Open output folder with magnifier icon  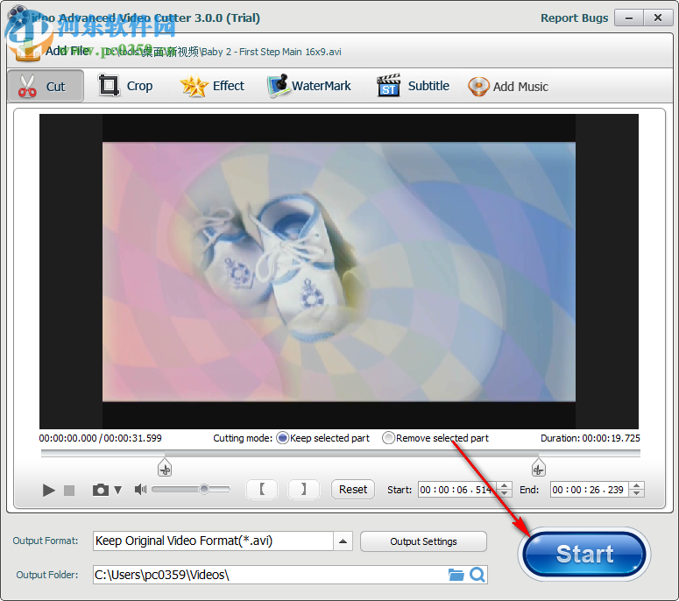pos(477,575)
